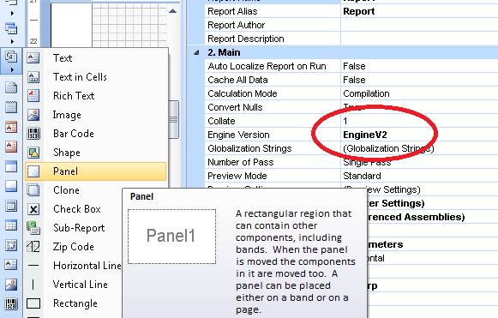Open arrow below the stacked tables icon
Viewport: 498px width, 318px height.
click(12, 41)
